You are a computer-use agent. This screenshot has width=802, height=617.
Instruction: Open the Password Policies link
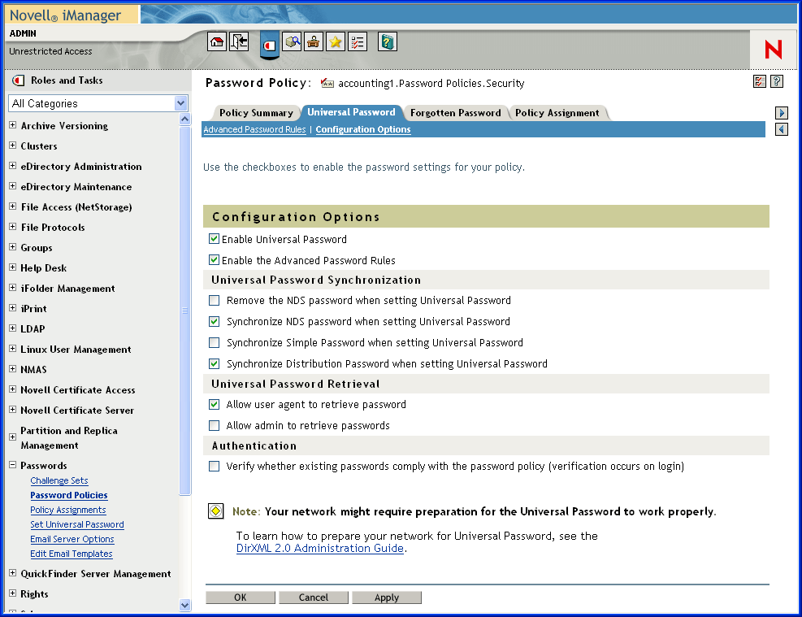69,495
